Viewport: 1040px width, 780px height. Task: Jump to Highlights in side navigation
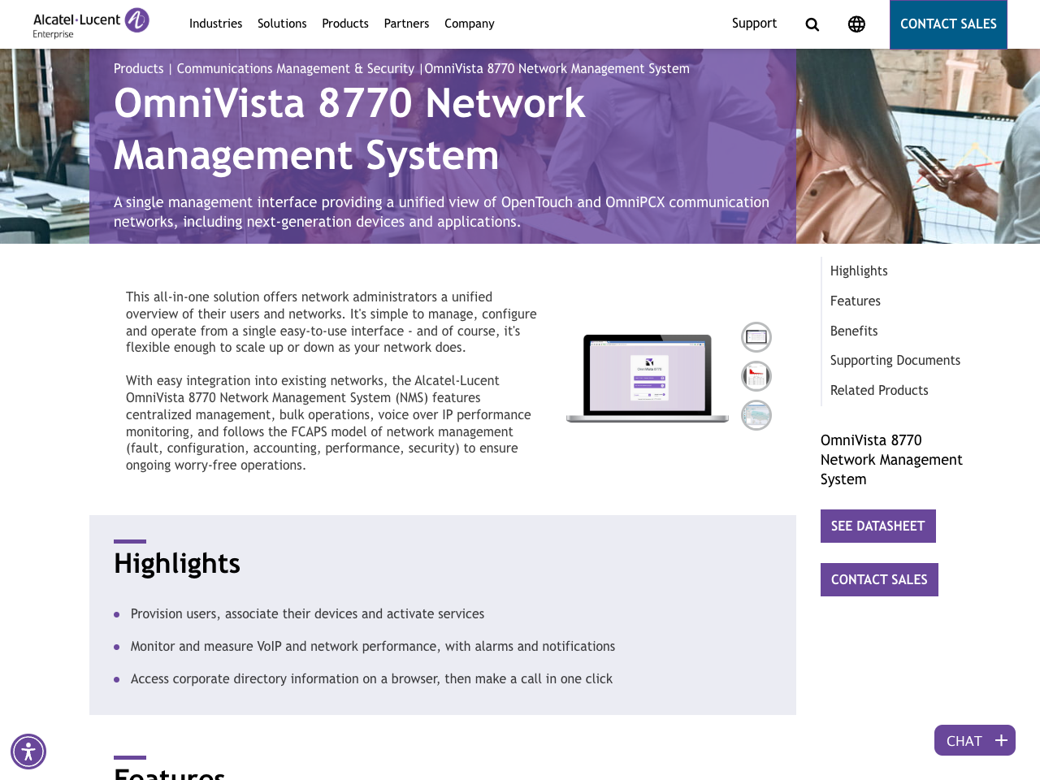tap(859, 271)
